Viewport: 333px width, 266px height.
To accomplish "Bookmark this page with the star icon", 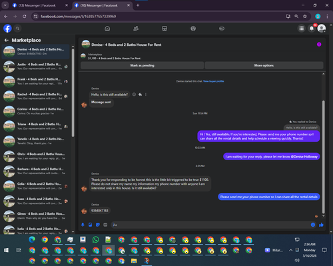I will [x=305, y=17].
